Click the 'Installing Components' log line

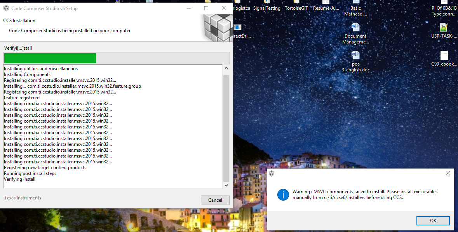point(27,74)
